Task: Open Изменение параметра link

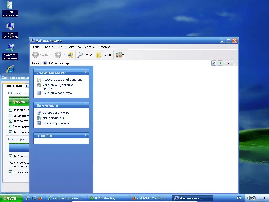Action: (x=57, y=93)
